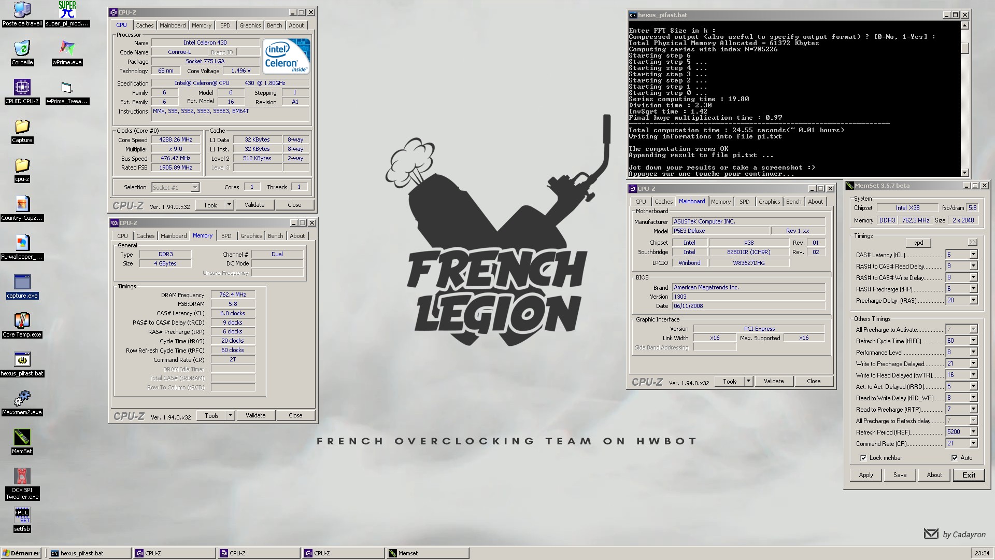Launch Core Temp.exe icon
This screenshot has width=995, height=560.
22,325
